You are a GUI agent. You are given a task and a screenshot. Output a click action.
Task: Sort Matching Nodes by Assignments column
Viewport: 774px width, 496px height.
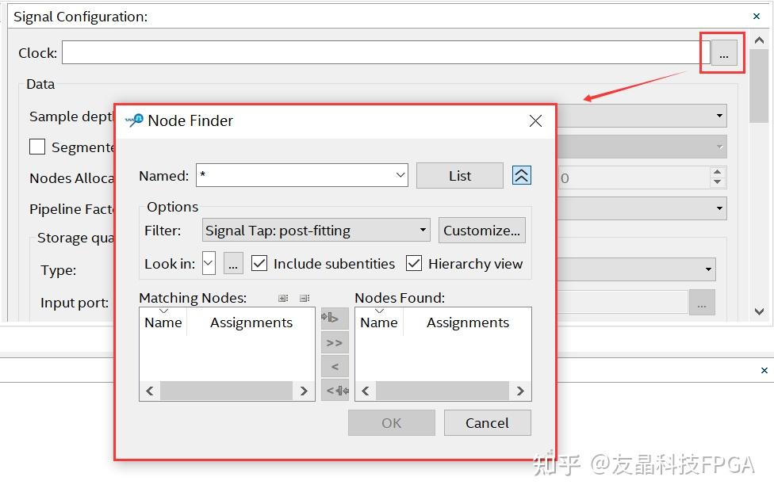pyautogui.click(x=251, y=322)
